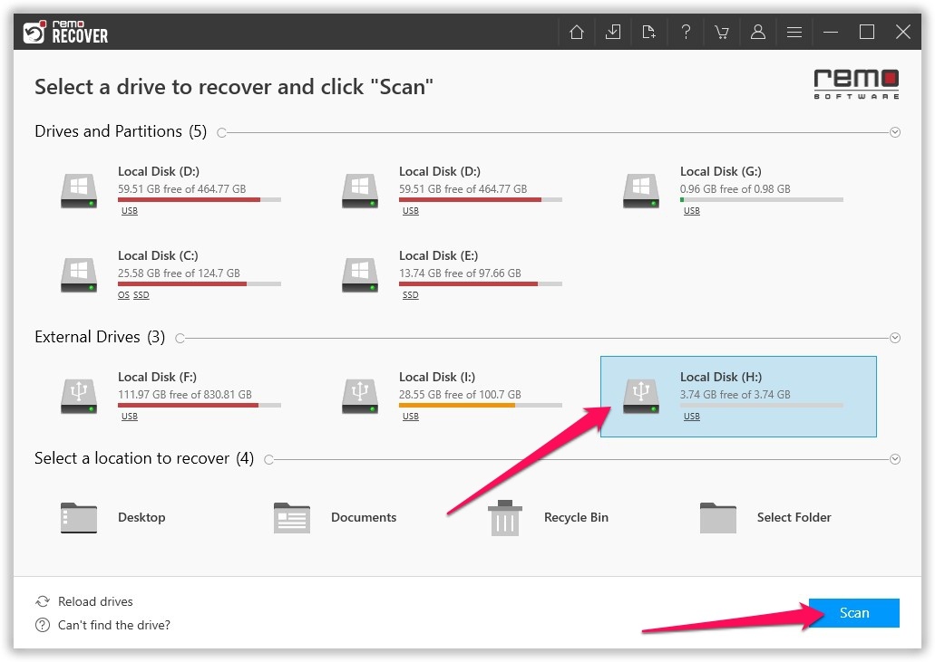
Task: Click the USB tag under Local Disk (G:)
Action: [692, 211]
